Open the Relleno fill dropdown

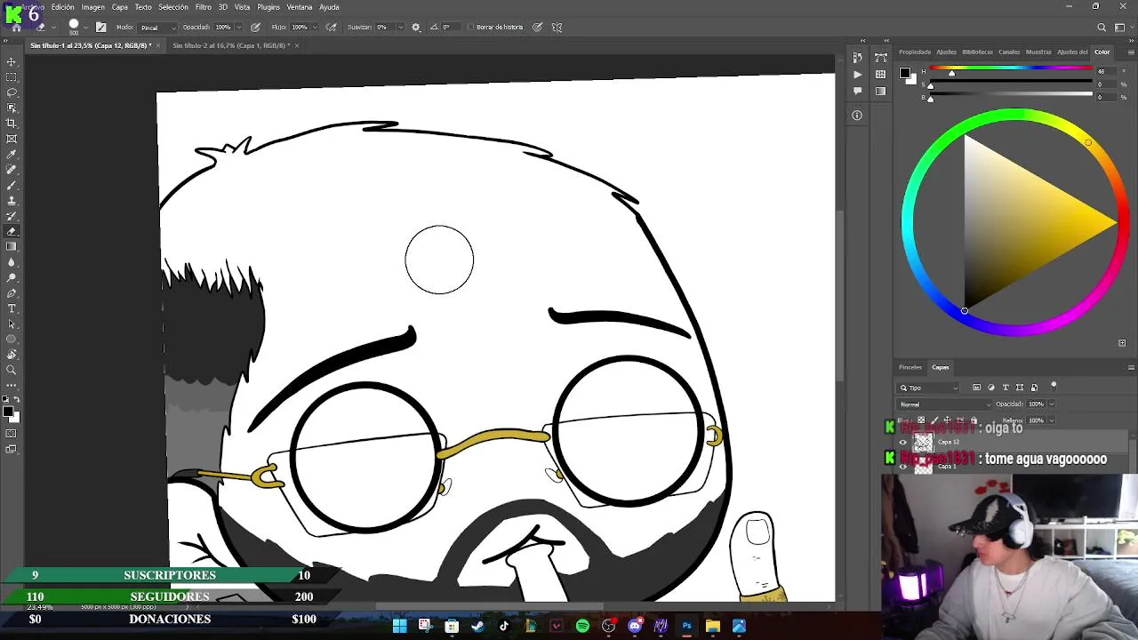click(x=1052, y=420)
